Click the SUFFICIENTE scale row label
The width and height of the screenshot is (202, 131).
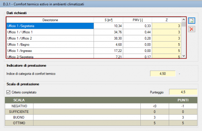[x=19, y=112]
